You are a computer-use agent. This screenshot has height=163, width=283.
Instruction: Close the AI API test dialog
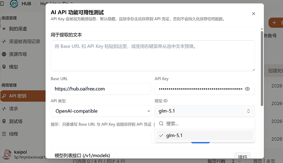253,14
